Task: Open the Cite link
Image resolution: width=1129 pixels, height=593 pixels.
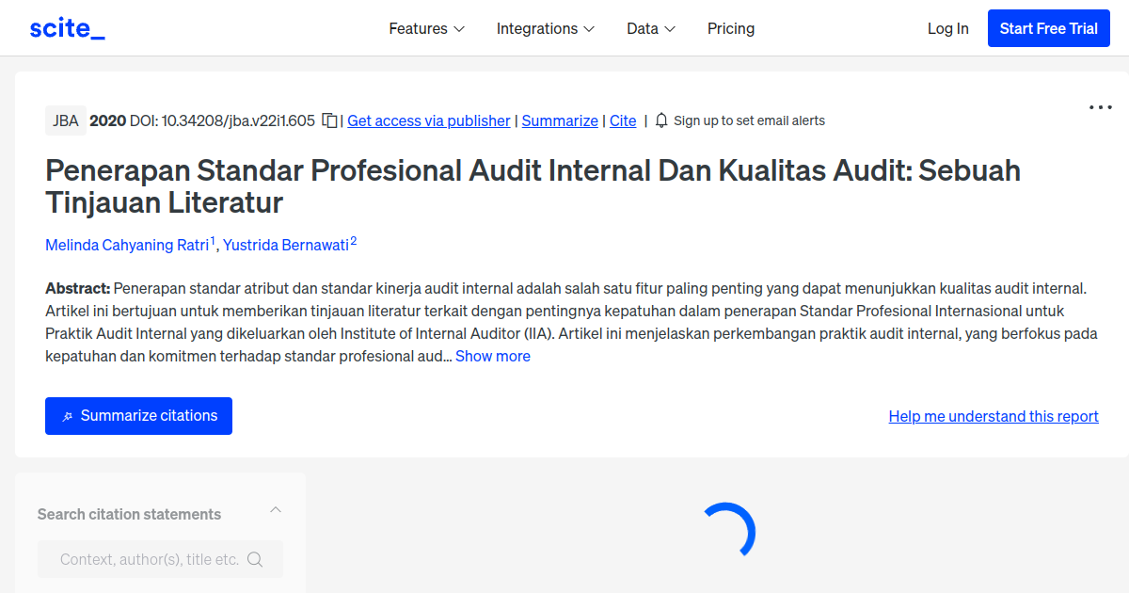Action: 622,120
